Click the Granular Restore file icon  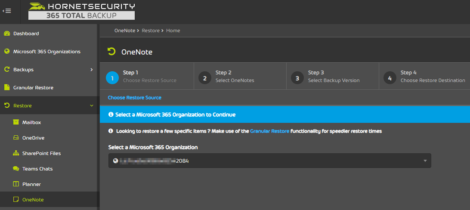tap(6, 88)
